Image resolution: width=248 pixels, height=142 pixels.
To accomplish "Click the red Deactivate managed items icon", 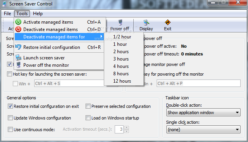I will (x=18, y=29).
